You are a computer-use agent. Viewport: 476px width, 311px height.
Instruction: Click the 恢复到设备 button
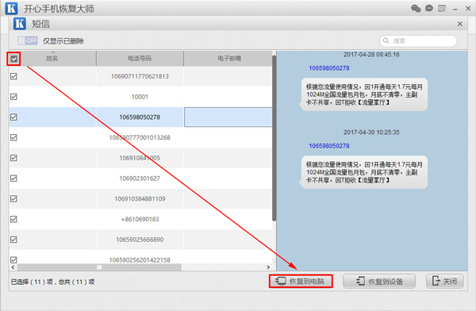[x=379, y=281]
